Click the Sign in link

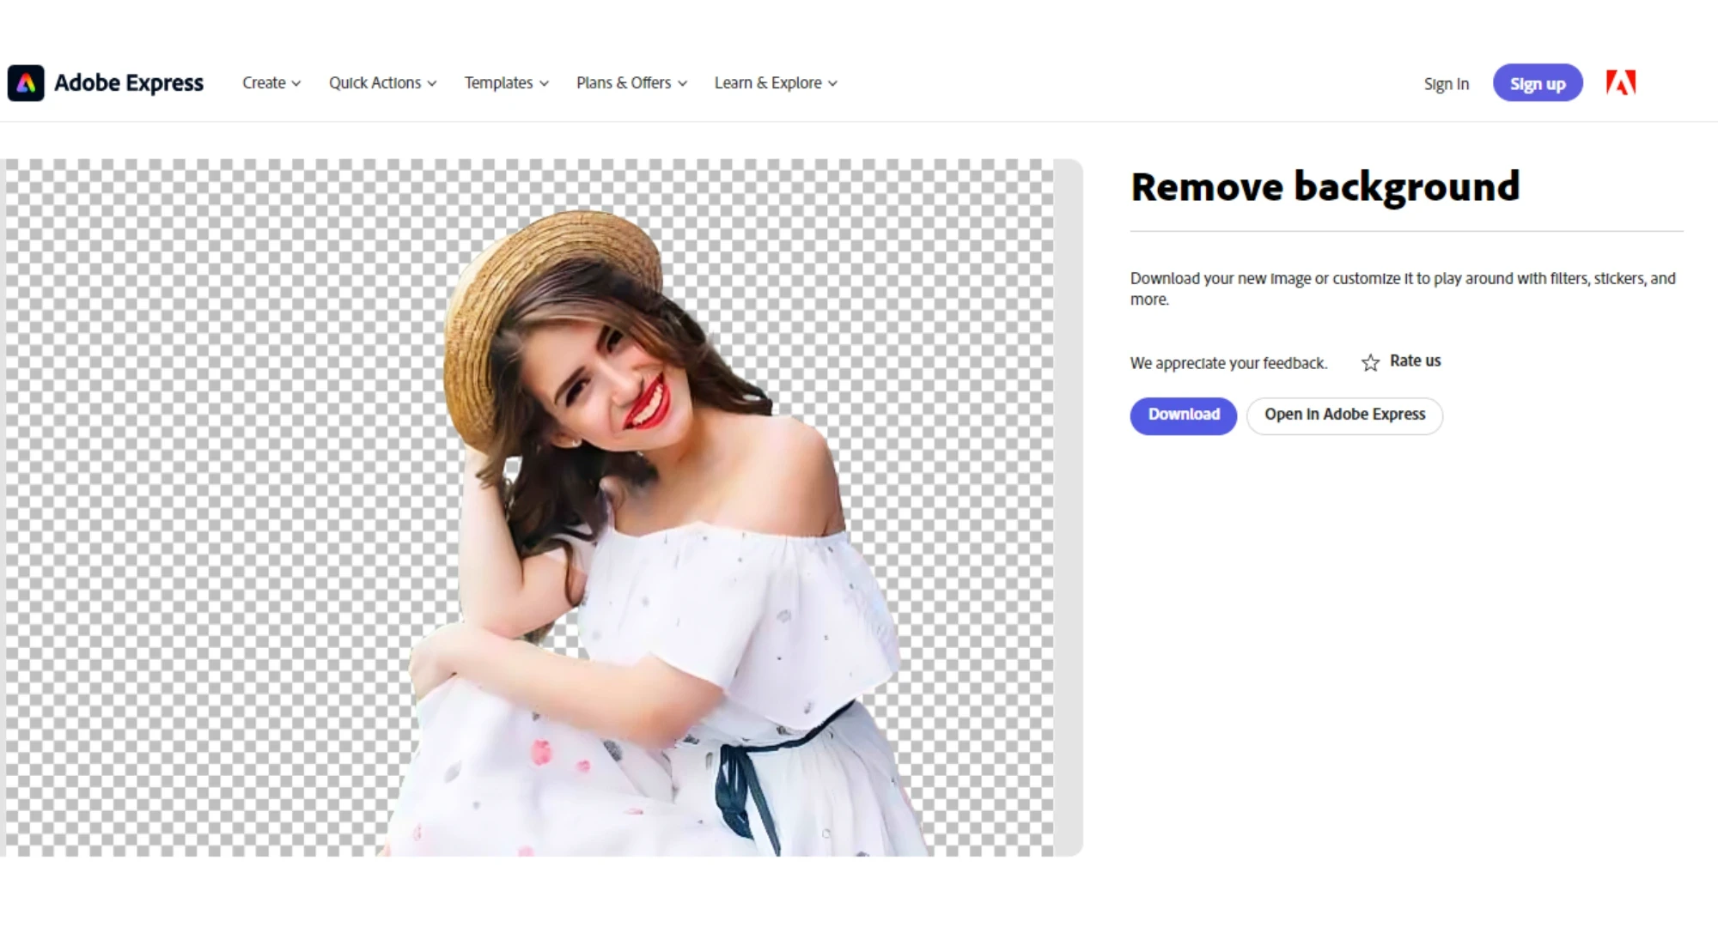pyautogui.click(x=1446, y=84)
